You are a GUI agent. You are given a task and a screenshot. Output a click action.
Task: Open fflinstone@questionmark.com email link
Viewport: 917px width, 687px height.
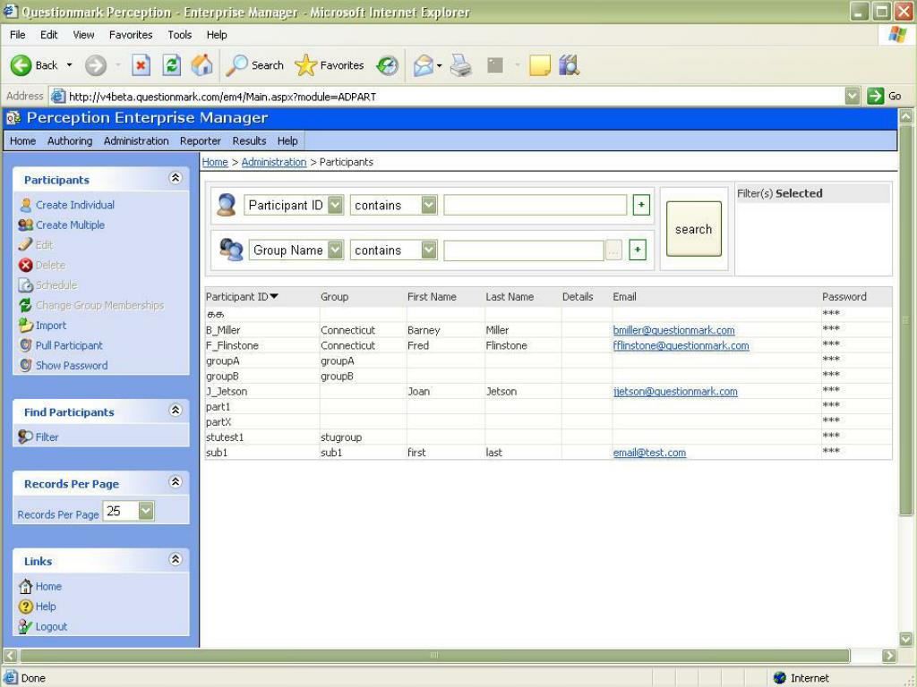point(681,345)
